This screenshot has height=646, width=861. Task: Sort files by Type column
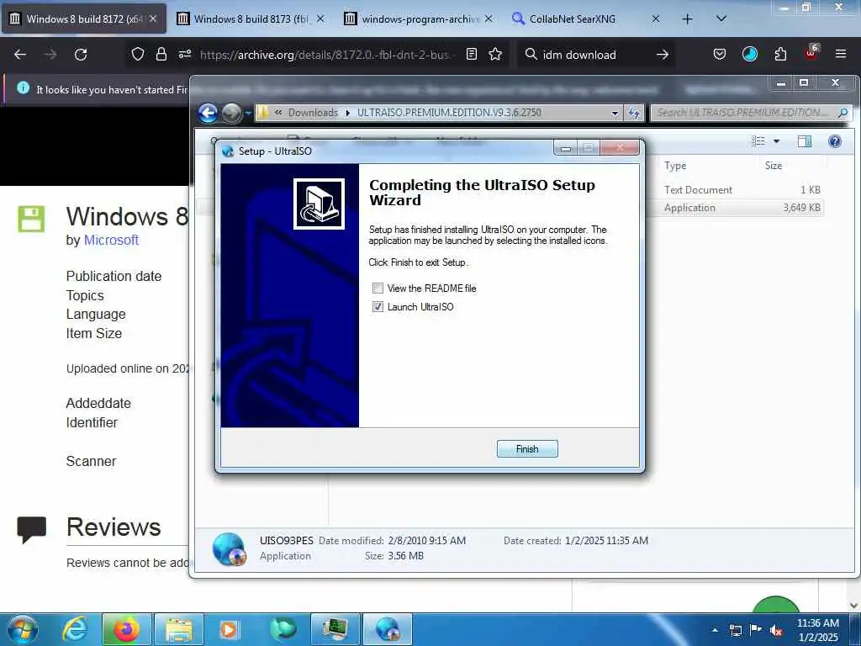tap(675, 166)
